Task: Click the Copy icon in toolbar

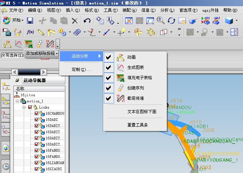Action: click(x=54, y=21)
